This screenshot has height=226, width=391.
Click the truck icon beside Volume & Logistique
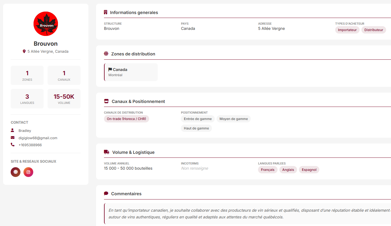pyautogui.click(x=106, y=152)
